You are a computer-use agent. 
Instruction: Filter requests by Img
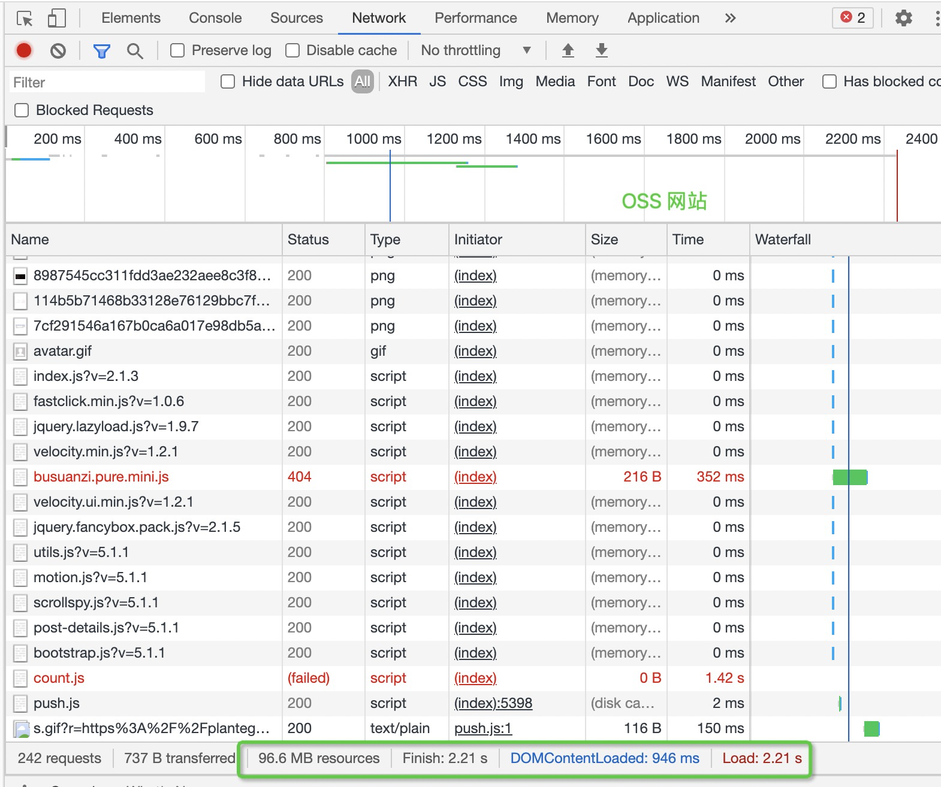click(x=511, y=81)
